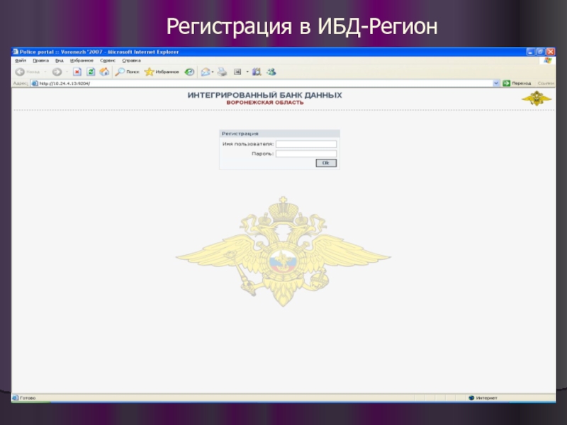
Task: Click the Print icon in toolbar
Action: point(222,72)
